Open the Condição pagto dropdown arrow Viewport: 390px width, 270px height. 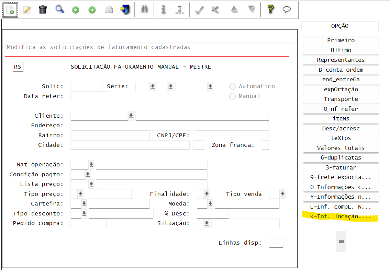[88, 174]
